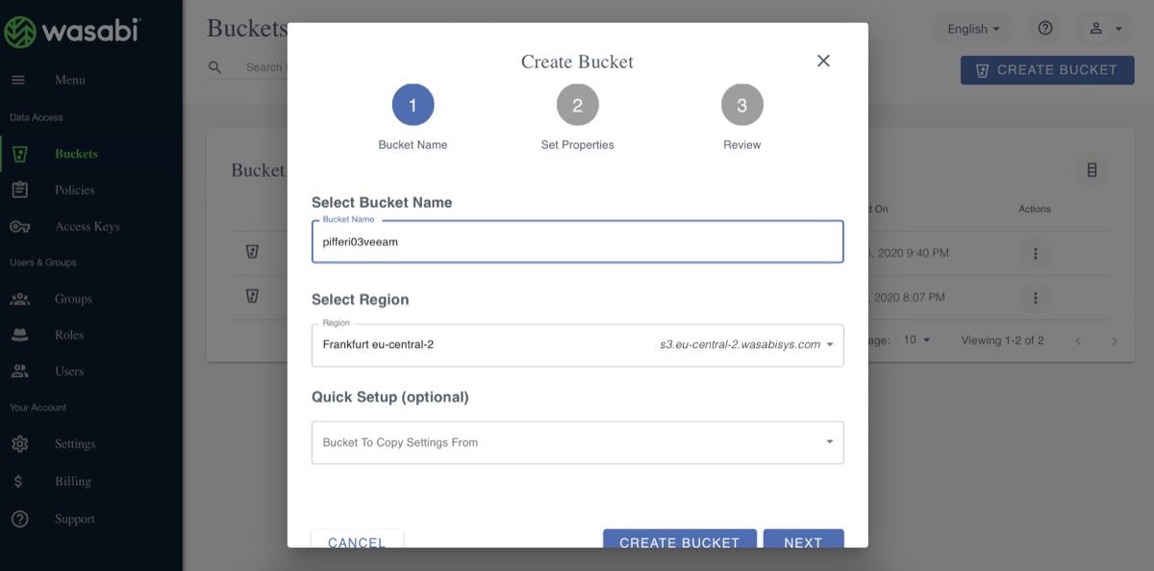The width and height of the screenshot is (1154, 571).
Task: Open the help question mark icon
Action: click(x=1045, y=29)
